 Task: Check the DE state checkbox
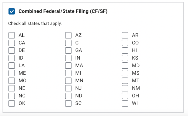[x=12, y=50]
